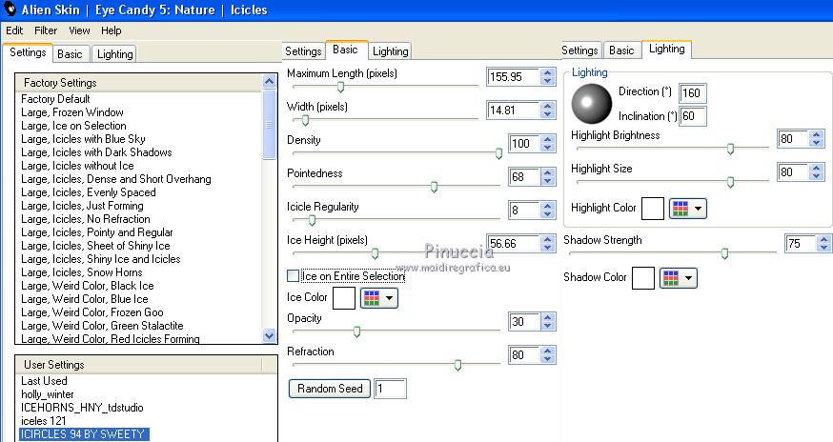The width and height of the screenshot is (833, 442).
Task: Select 'ICIRCLES 94 BY SWEETY' user setting
Action: (x=84, y=434)
